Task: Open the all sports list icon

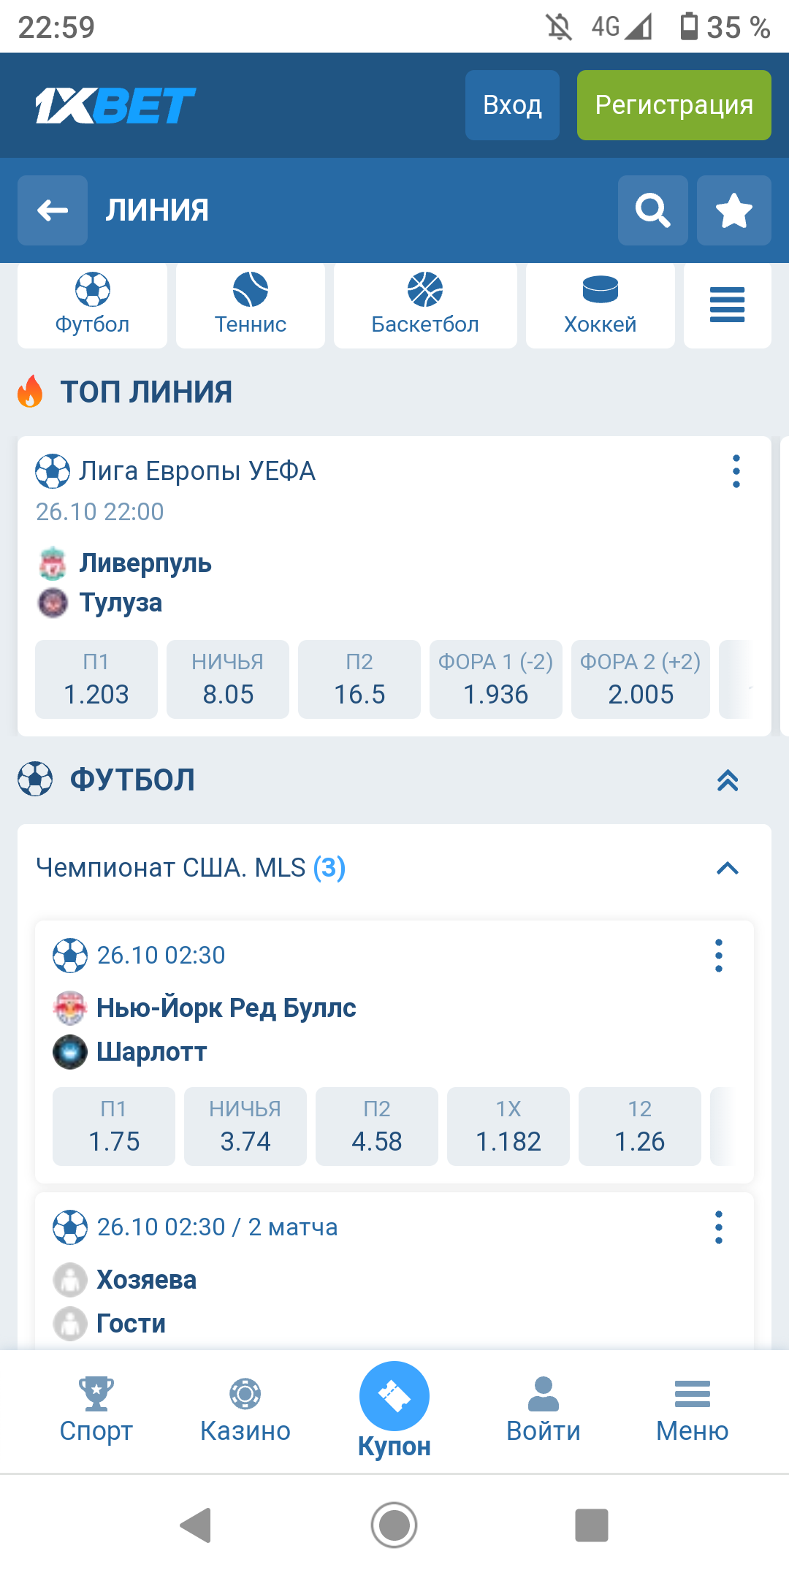Action: [x=727, y=305]
